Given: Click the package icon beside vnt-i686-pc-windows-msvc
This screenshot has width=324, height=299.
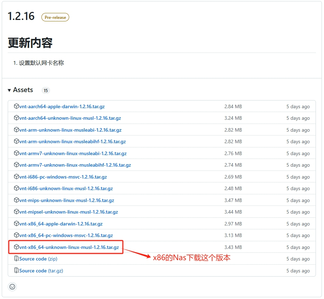Looking at the screenshot, I should point(16,176).
